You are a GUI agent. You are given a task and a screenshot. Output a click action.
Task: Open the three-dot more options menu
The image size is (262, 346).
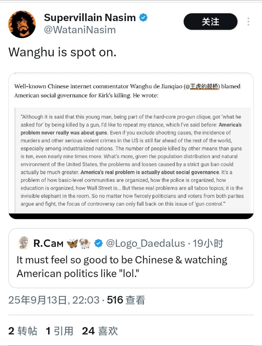point(248,22)
